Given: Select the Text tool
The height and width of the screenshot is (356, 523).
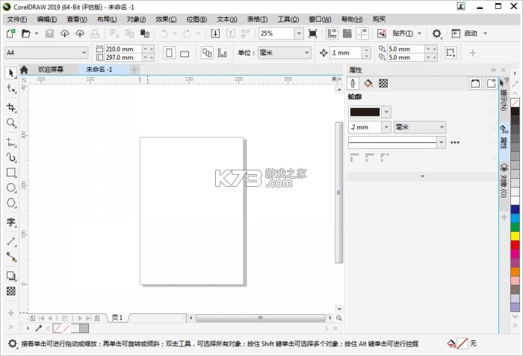Looking at the screenshot, I should [x=11, y=222].
